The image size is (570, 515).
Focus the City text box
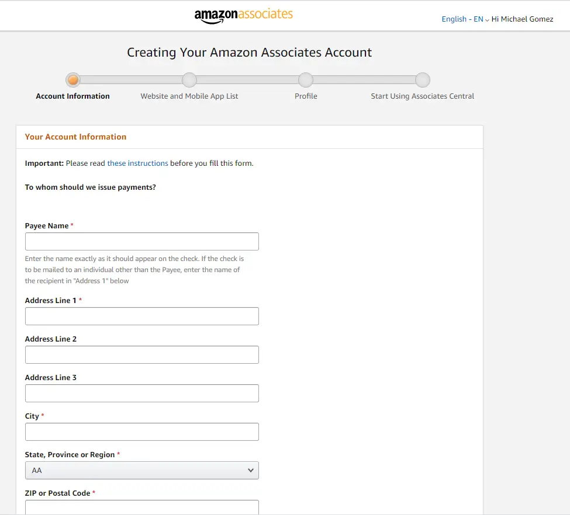point(142,432)
